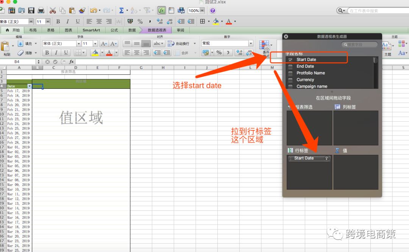
Task: Click the confirm checkmark in formula bar
Action: pos(55,62)
